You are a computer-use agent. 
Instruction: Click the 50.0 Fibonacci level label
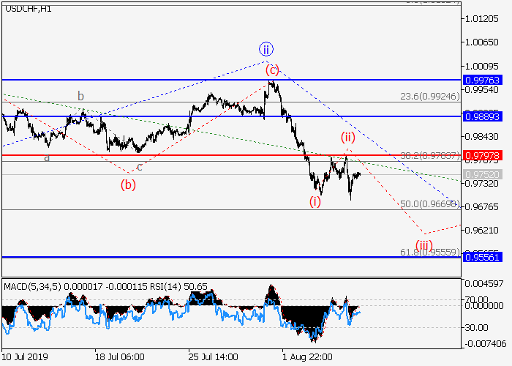click(429, 203)
